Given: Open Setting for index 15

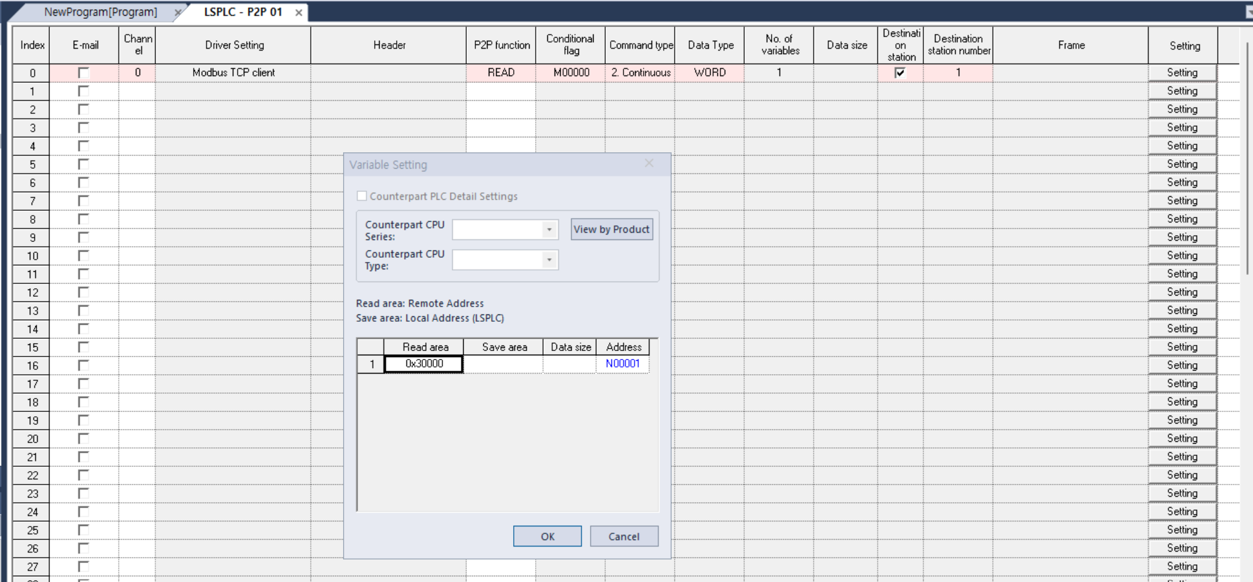Looking at the screenshot, I should click(1182, 347).
